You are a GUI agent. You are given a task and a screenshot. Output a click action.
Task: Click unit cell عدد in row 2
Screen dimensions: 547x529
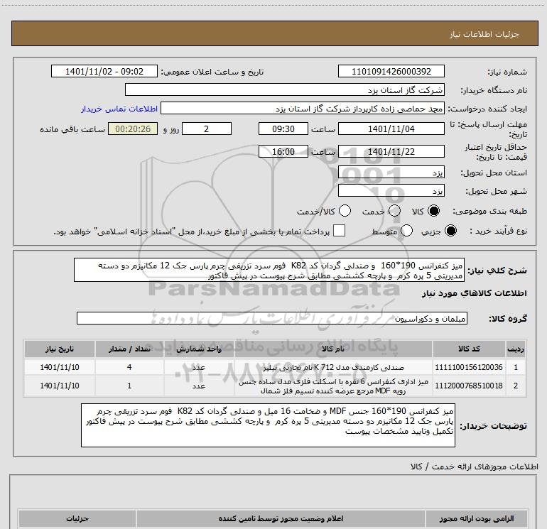point(199,386)
